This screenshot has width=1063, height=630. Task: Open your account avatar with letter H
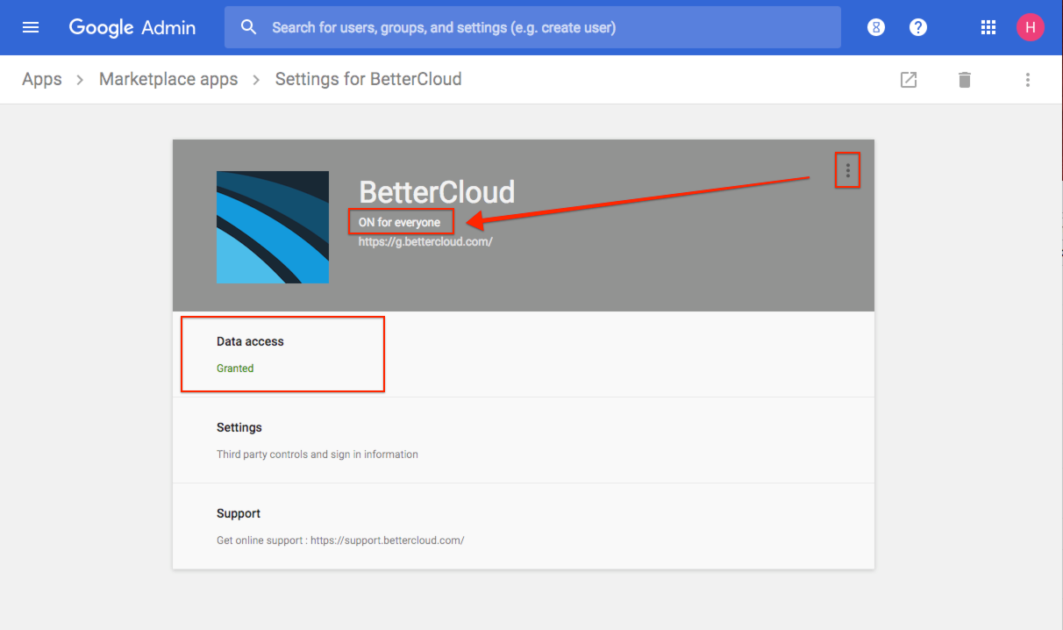pos(1031,26)
